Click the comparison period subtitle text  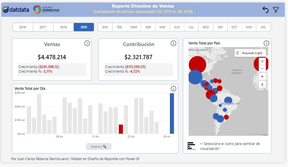143,12
